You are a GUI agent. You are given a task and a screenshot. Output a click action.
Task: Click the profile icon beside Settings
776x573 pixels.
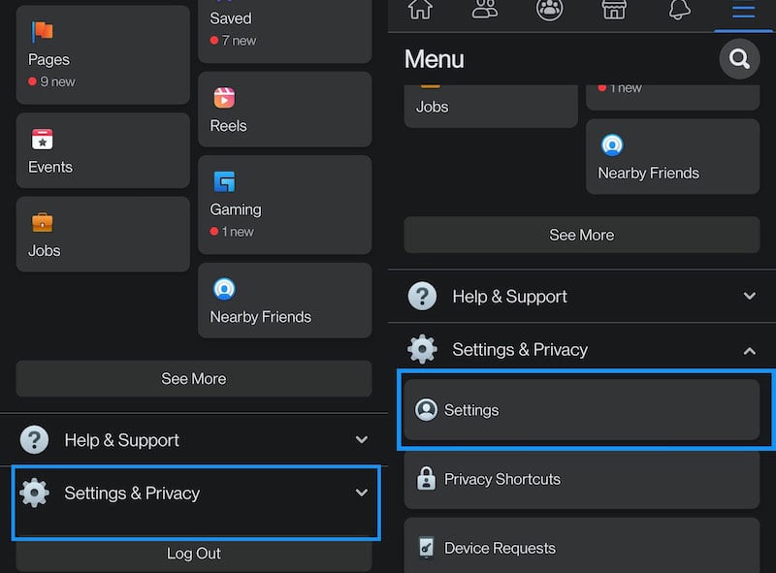tap(426, 410)
